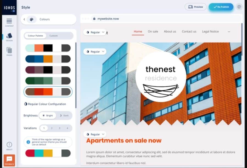Click the Preview button
Image resolution: width=247 pixels, height=168 pixels.
coord(195,7)
